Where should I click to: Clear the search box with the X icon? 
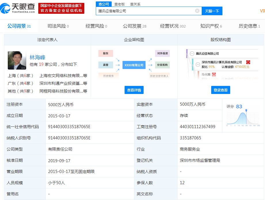click(x=197, y=11)
